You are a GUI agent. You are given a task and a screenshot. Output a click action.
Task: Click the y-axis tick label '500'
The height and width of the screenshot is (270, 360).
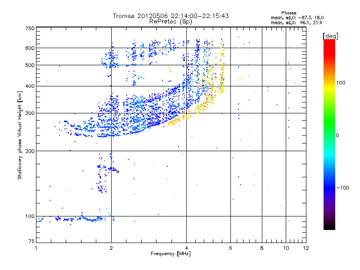coord(30,65)
